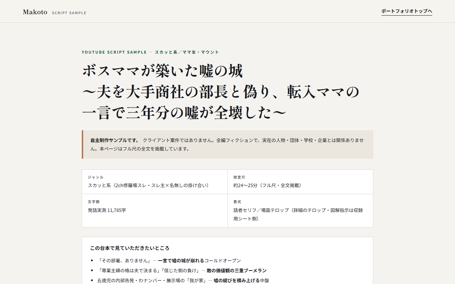The height and width of the screenshot is (284, 455).
Task: Open the ポートフォリオトップへ link
Action: click(407, 11)
